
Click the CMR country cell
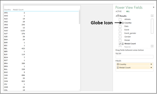point(6,87)
